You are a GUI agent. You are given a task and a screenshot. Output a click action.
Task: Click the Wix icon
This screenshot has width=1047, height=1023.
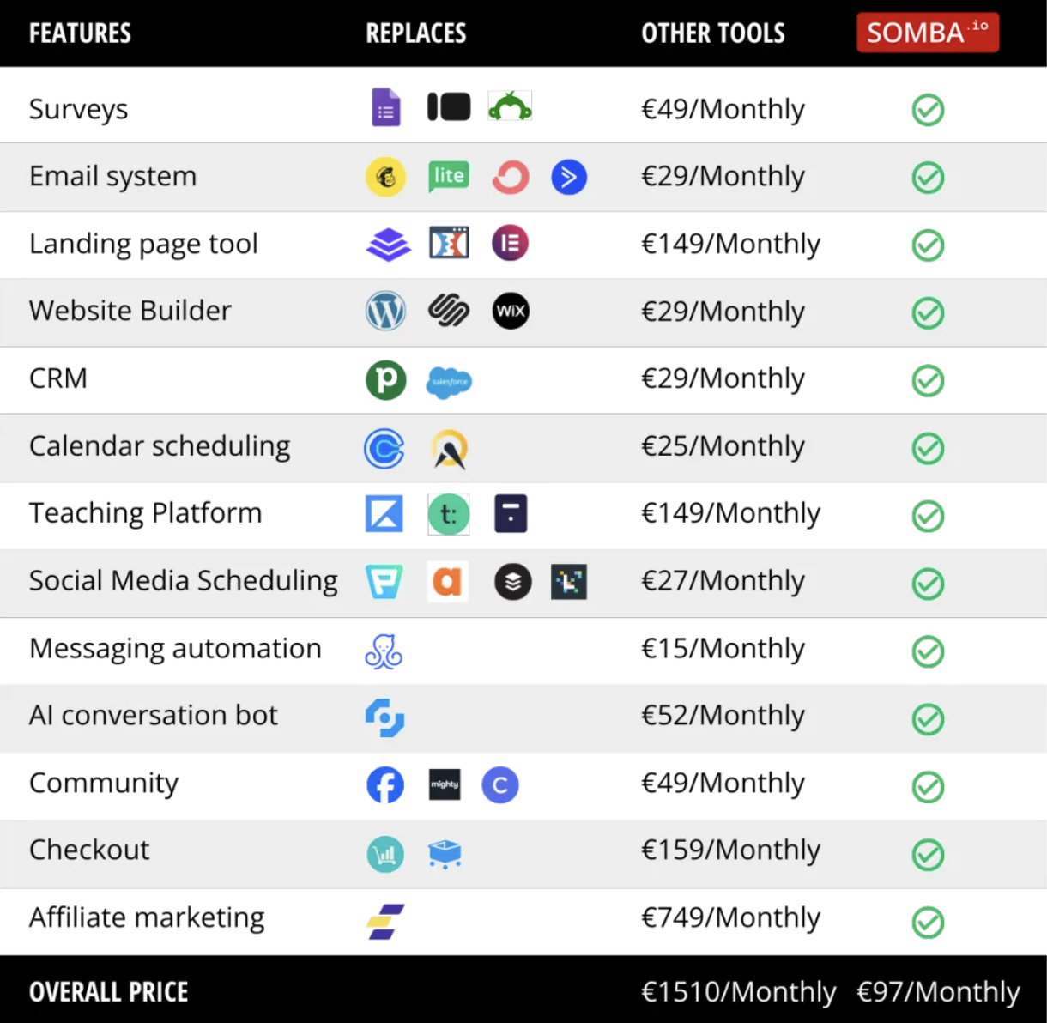point(511,311)
